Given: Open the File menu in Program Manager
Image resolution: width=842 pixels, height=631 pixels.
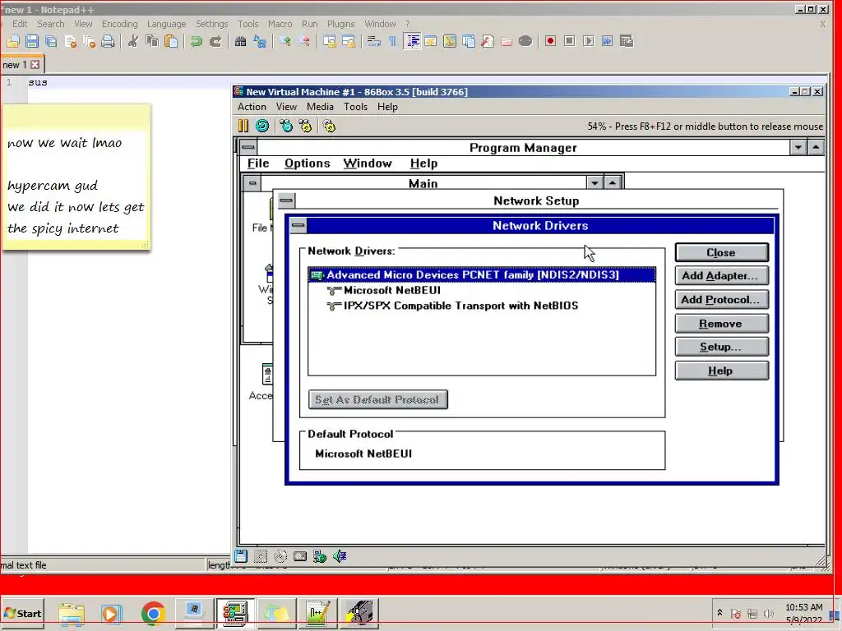Looking at the screenshot, I should click(x=258, y=164).
